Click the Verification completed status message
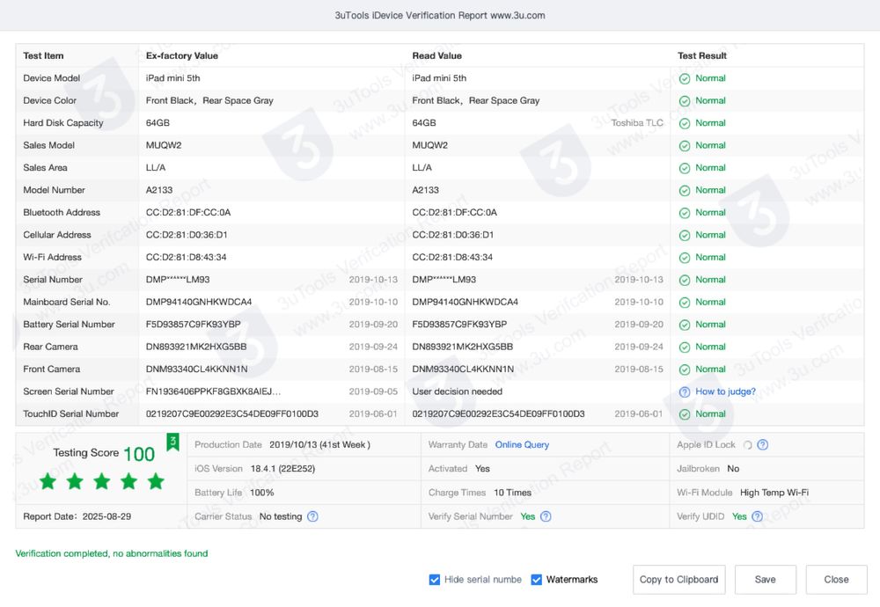880x607 pixels. 111,553
